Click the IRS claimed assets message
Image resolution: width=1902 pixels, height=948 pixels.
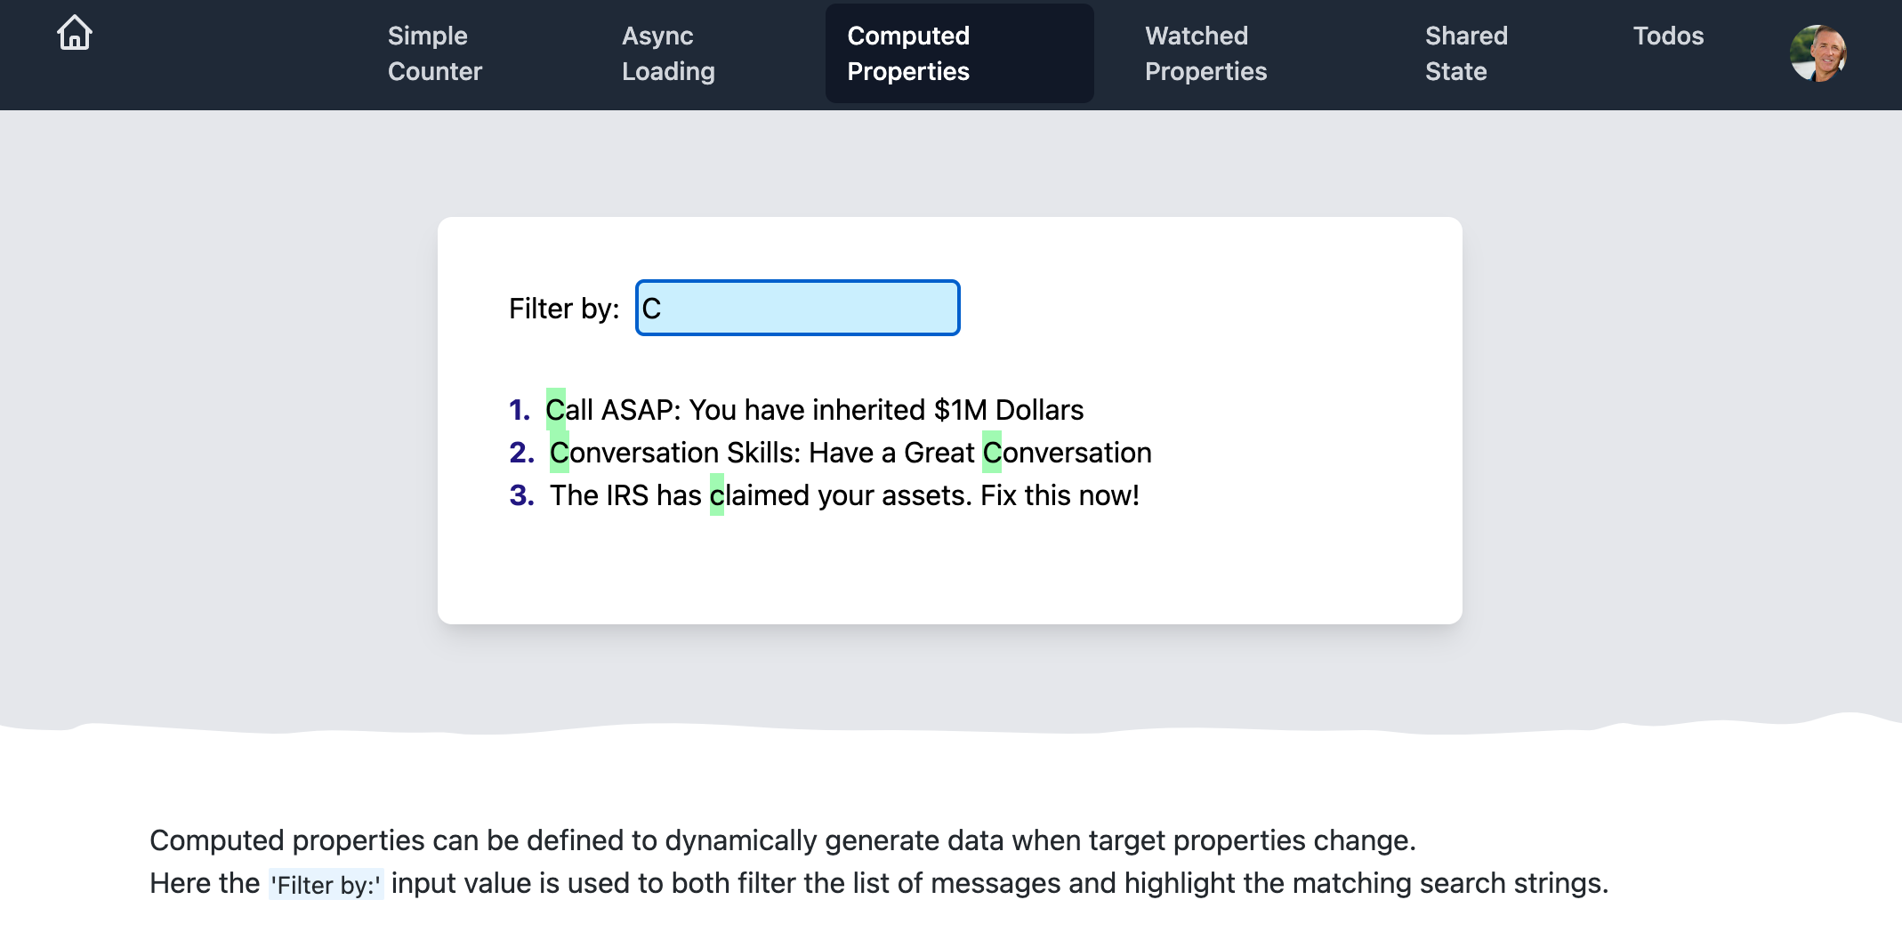(x=844, y=495)
